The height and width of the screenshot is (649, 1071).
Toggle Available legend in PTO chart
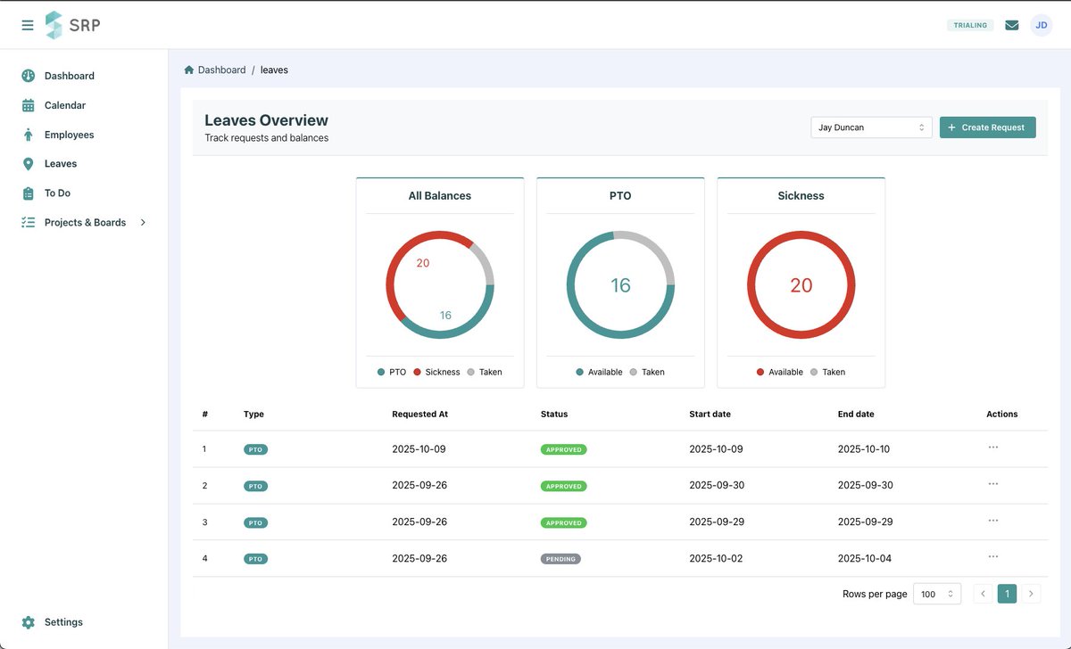600,372
